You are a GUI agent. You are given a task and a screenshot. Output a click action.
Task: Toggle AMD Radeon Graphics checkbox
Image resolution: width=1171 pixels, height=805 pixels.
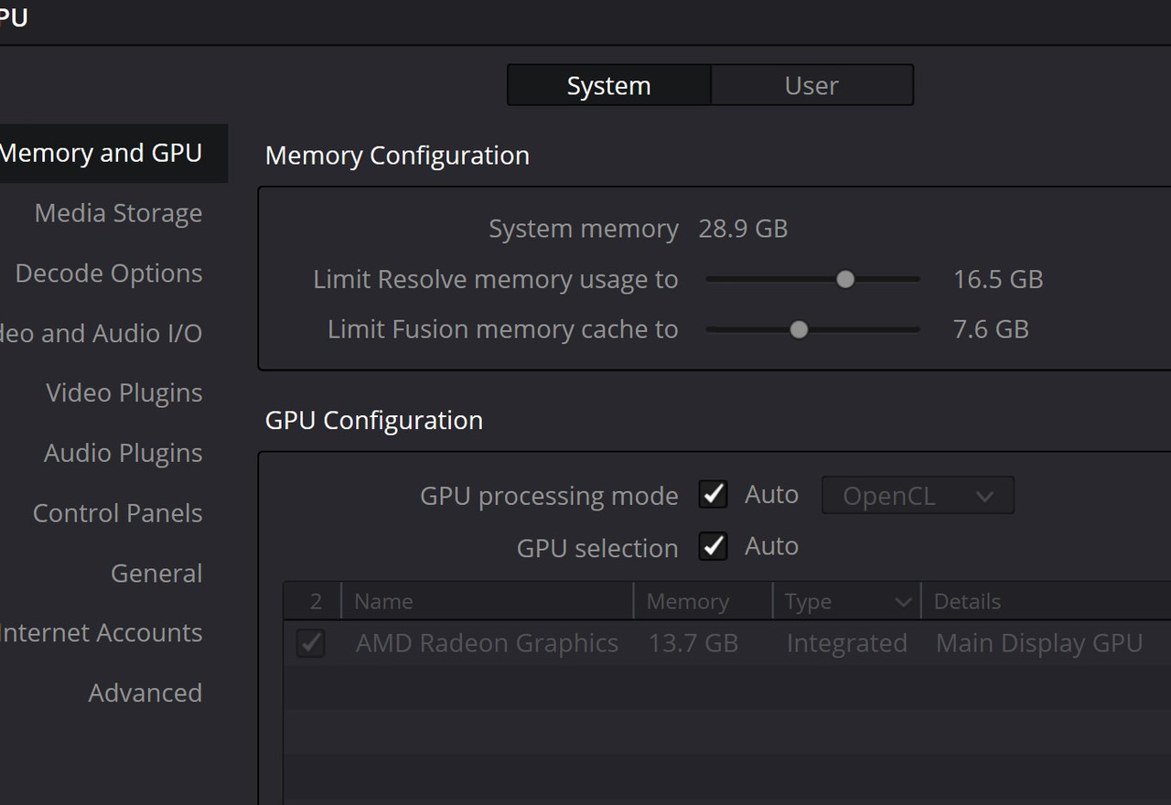[311, 643]
